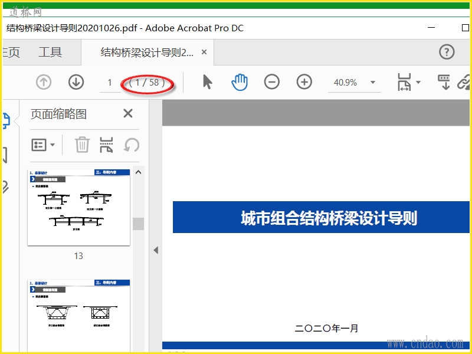Minimize the Acrobat window
This screenshot has height=354, width=472.
click(431, 28)
